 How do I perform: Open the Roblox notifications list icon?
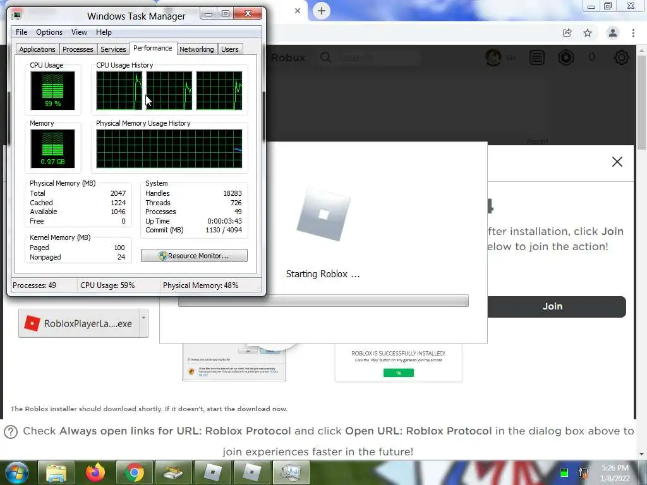click(537, 57)
